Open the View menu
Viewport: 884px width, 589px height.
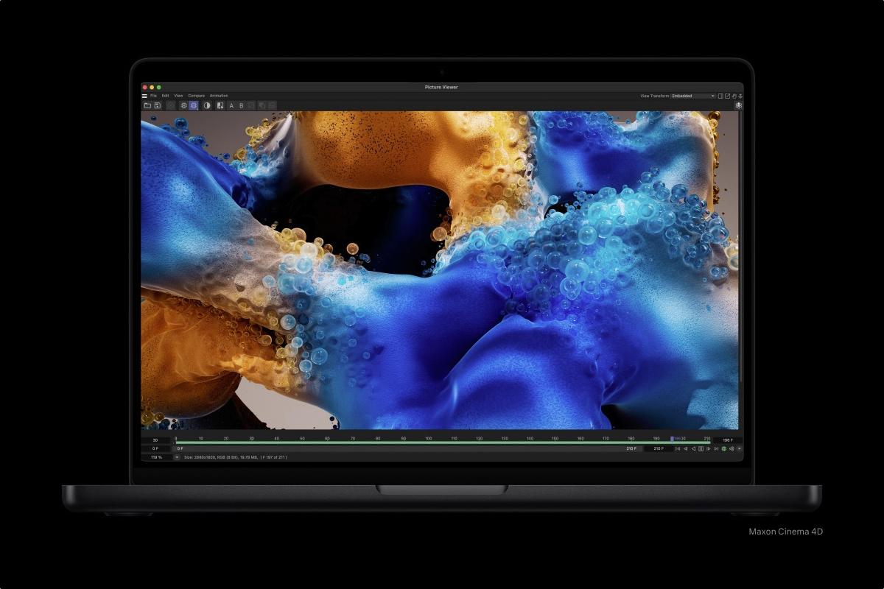coord(178,96)
